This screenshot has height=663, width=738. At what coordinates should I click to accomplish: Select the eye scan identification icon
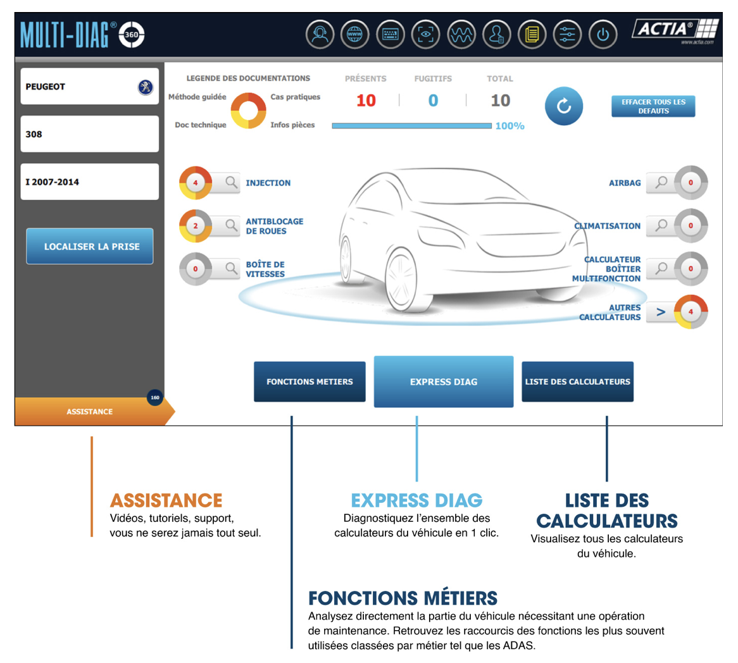tap(426, 34)
